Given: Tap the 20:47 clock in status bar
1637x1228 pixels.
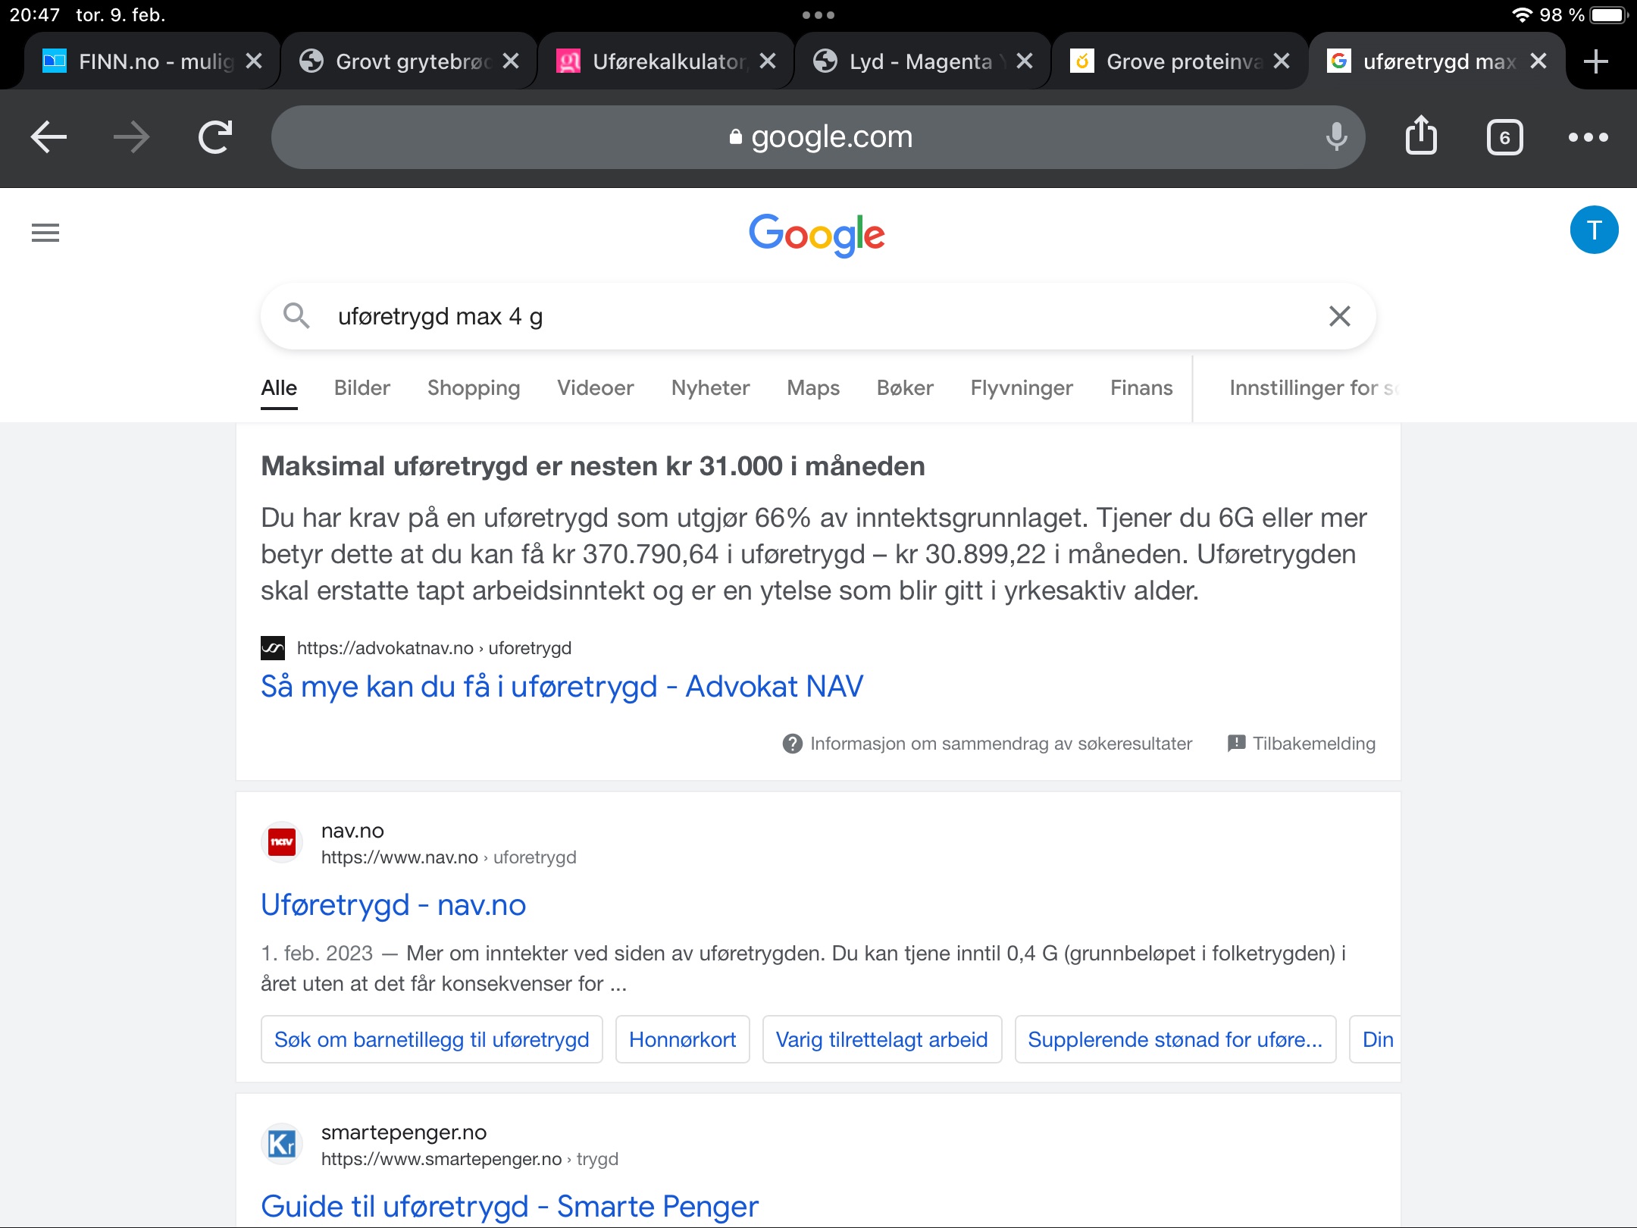Looking at the screenshot, I should [35, 15].
